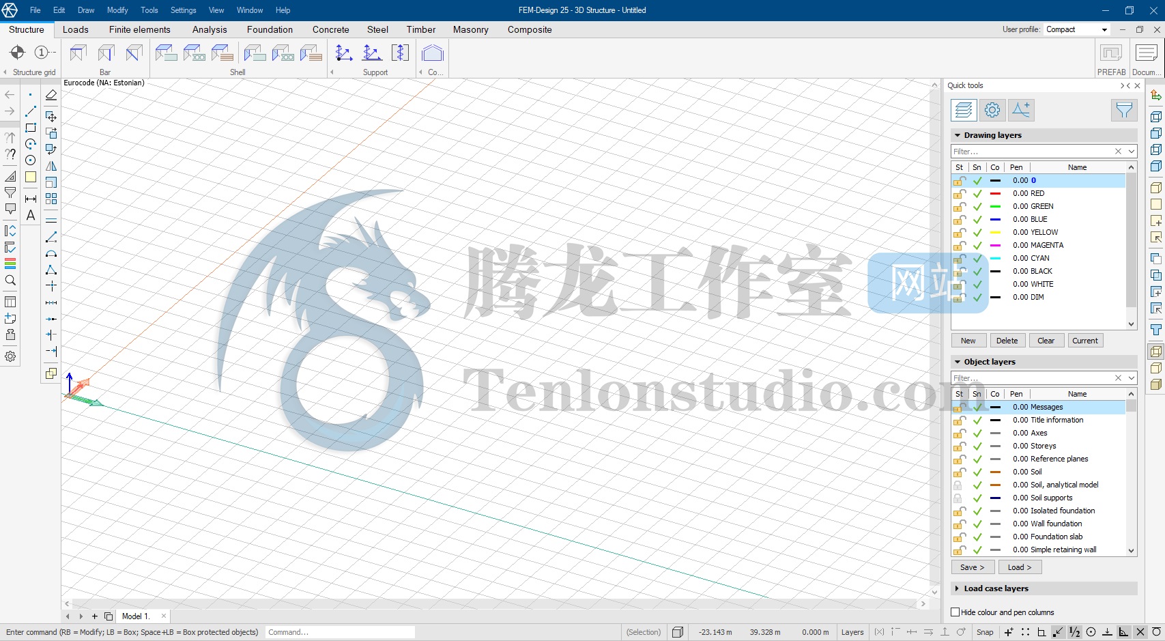Collapse the Drawing layers section
Screen dimensions: 1165x641
point(958,135)
